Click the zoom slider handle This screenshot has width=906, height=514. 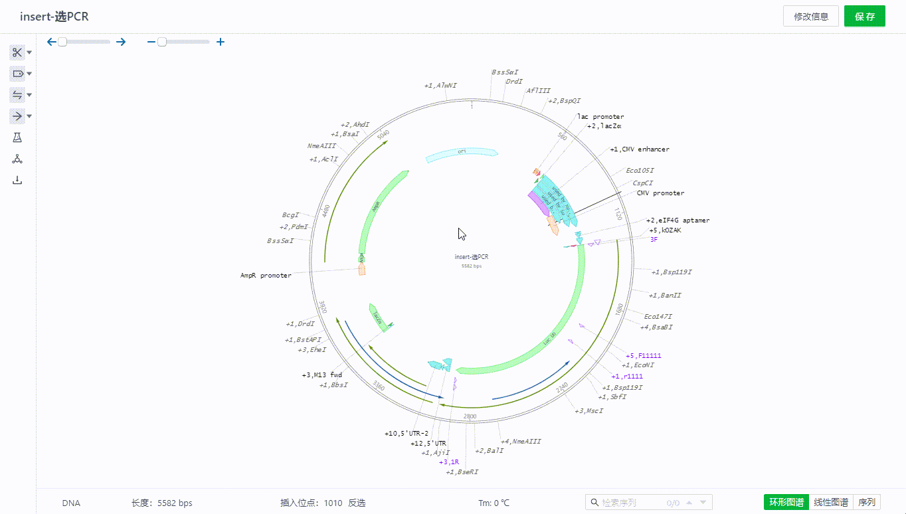(x=162, y=42)
